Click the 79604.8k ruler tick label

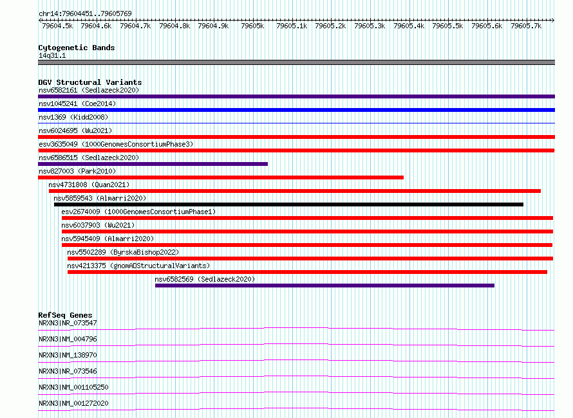[174, 26]
